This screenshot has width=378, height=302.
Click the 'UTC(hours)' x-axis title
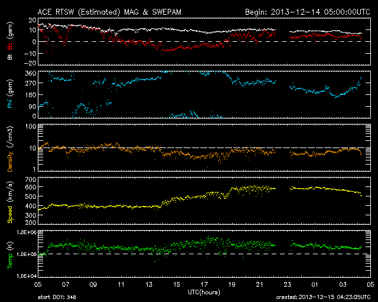(x=204, y=293)
